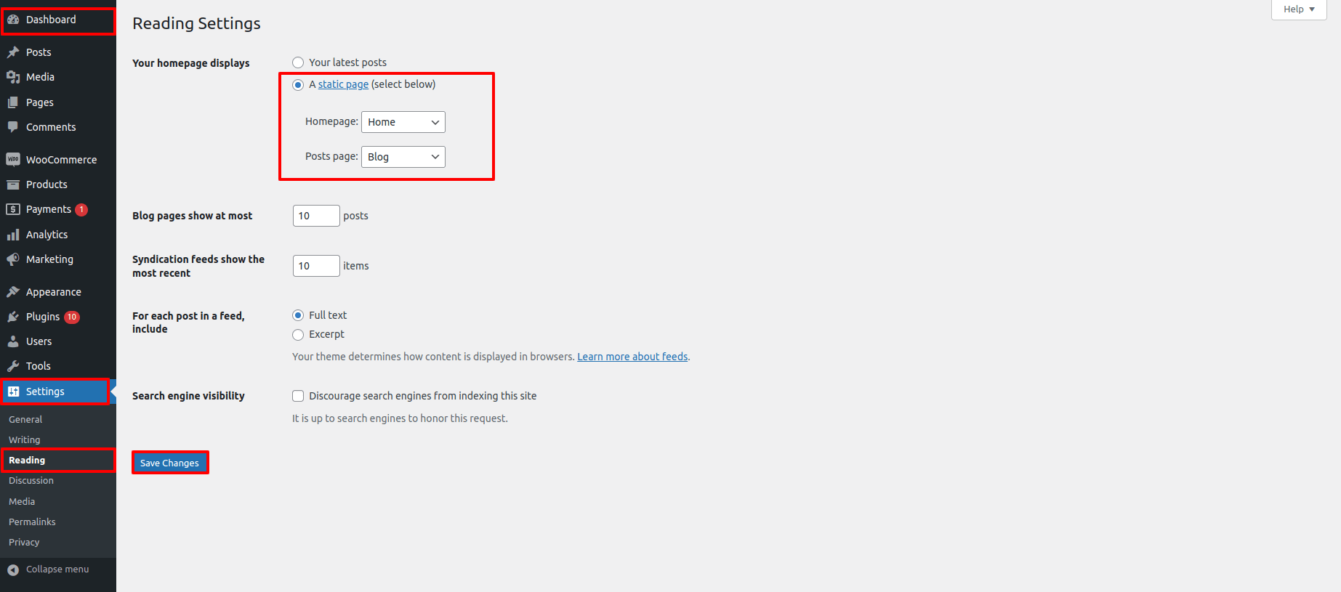Open the Posts page dropdown showing Blog
The width and height of the screenshot is (1341, 592).
pos(403,157)
